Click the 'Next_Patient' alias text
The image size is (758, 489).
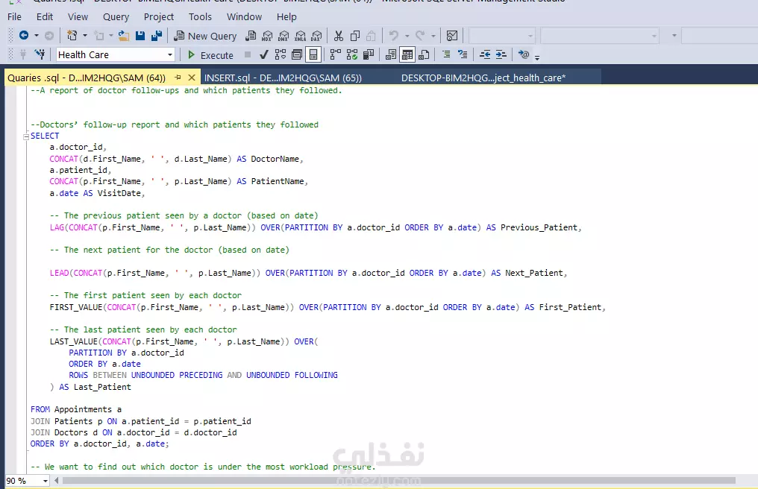click(534, 273)
